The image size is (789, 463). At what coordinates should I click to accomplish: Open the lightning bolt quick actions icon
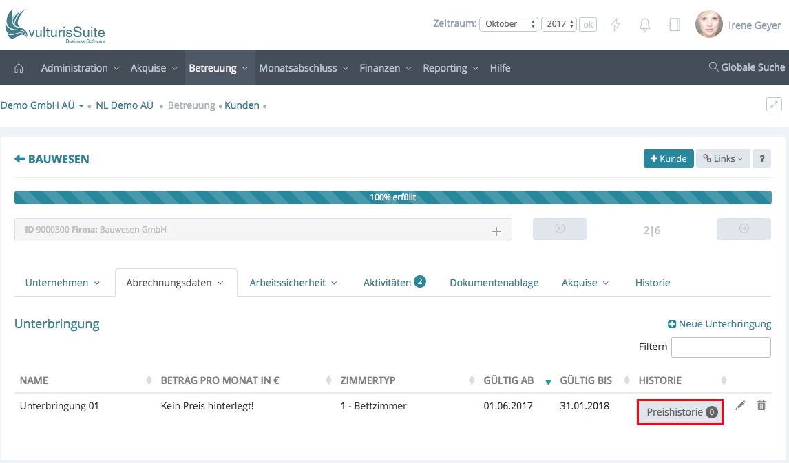616,25
